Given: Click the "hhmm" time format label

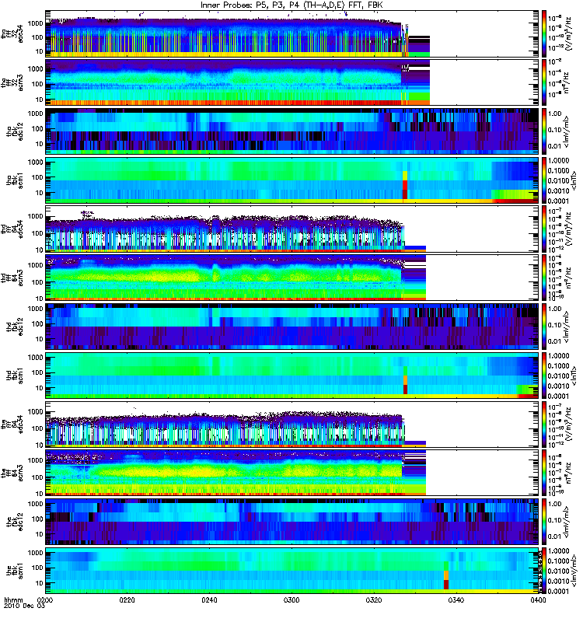Looking at the screenshot, I should pos(13,600).
